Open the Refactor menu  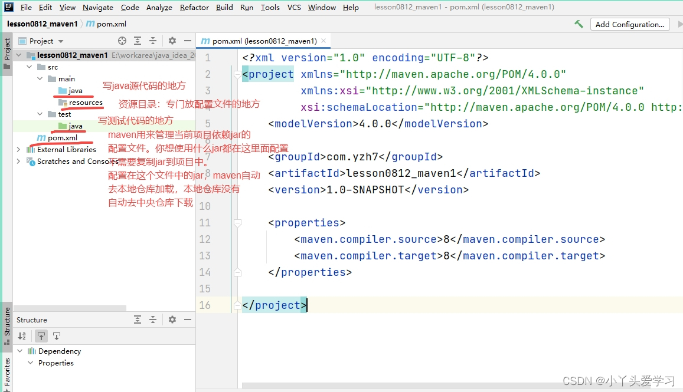tap(194, 8)
